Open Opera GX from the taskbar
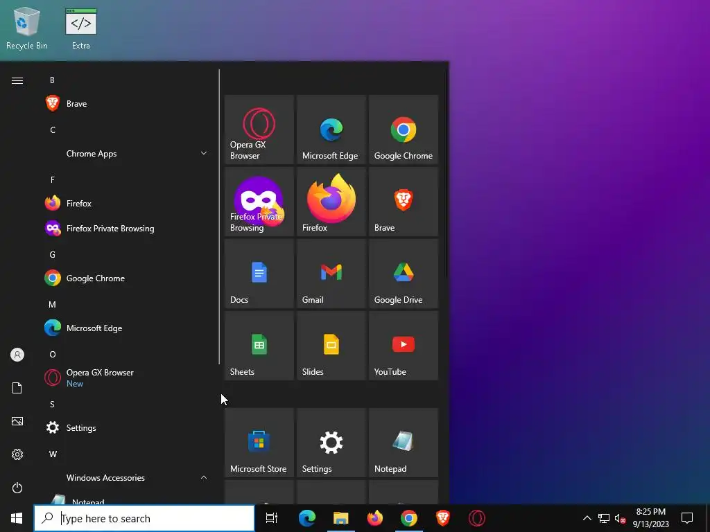This screenshot has height=532, width=710. pos(477,518)
